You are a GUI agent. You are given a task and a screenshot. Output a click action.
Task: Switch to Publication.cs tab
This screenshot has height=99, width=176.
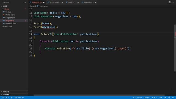pos(55,2)
